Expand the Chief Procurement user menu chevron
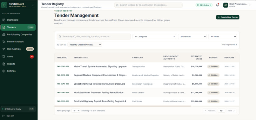256x120 pixels. [x=250, y=5]
